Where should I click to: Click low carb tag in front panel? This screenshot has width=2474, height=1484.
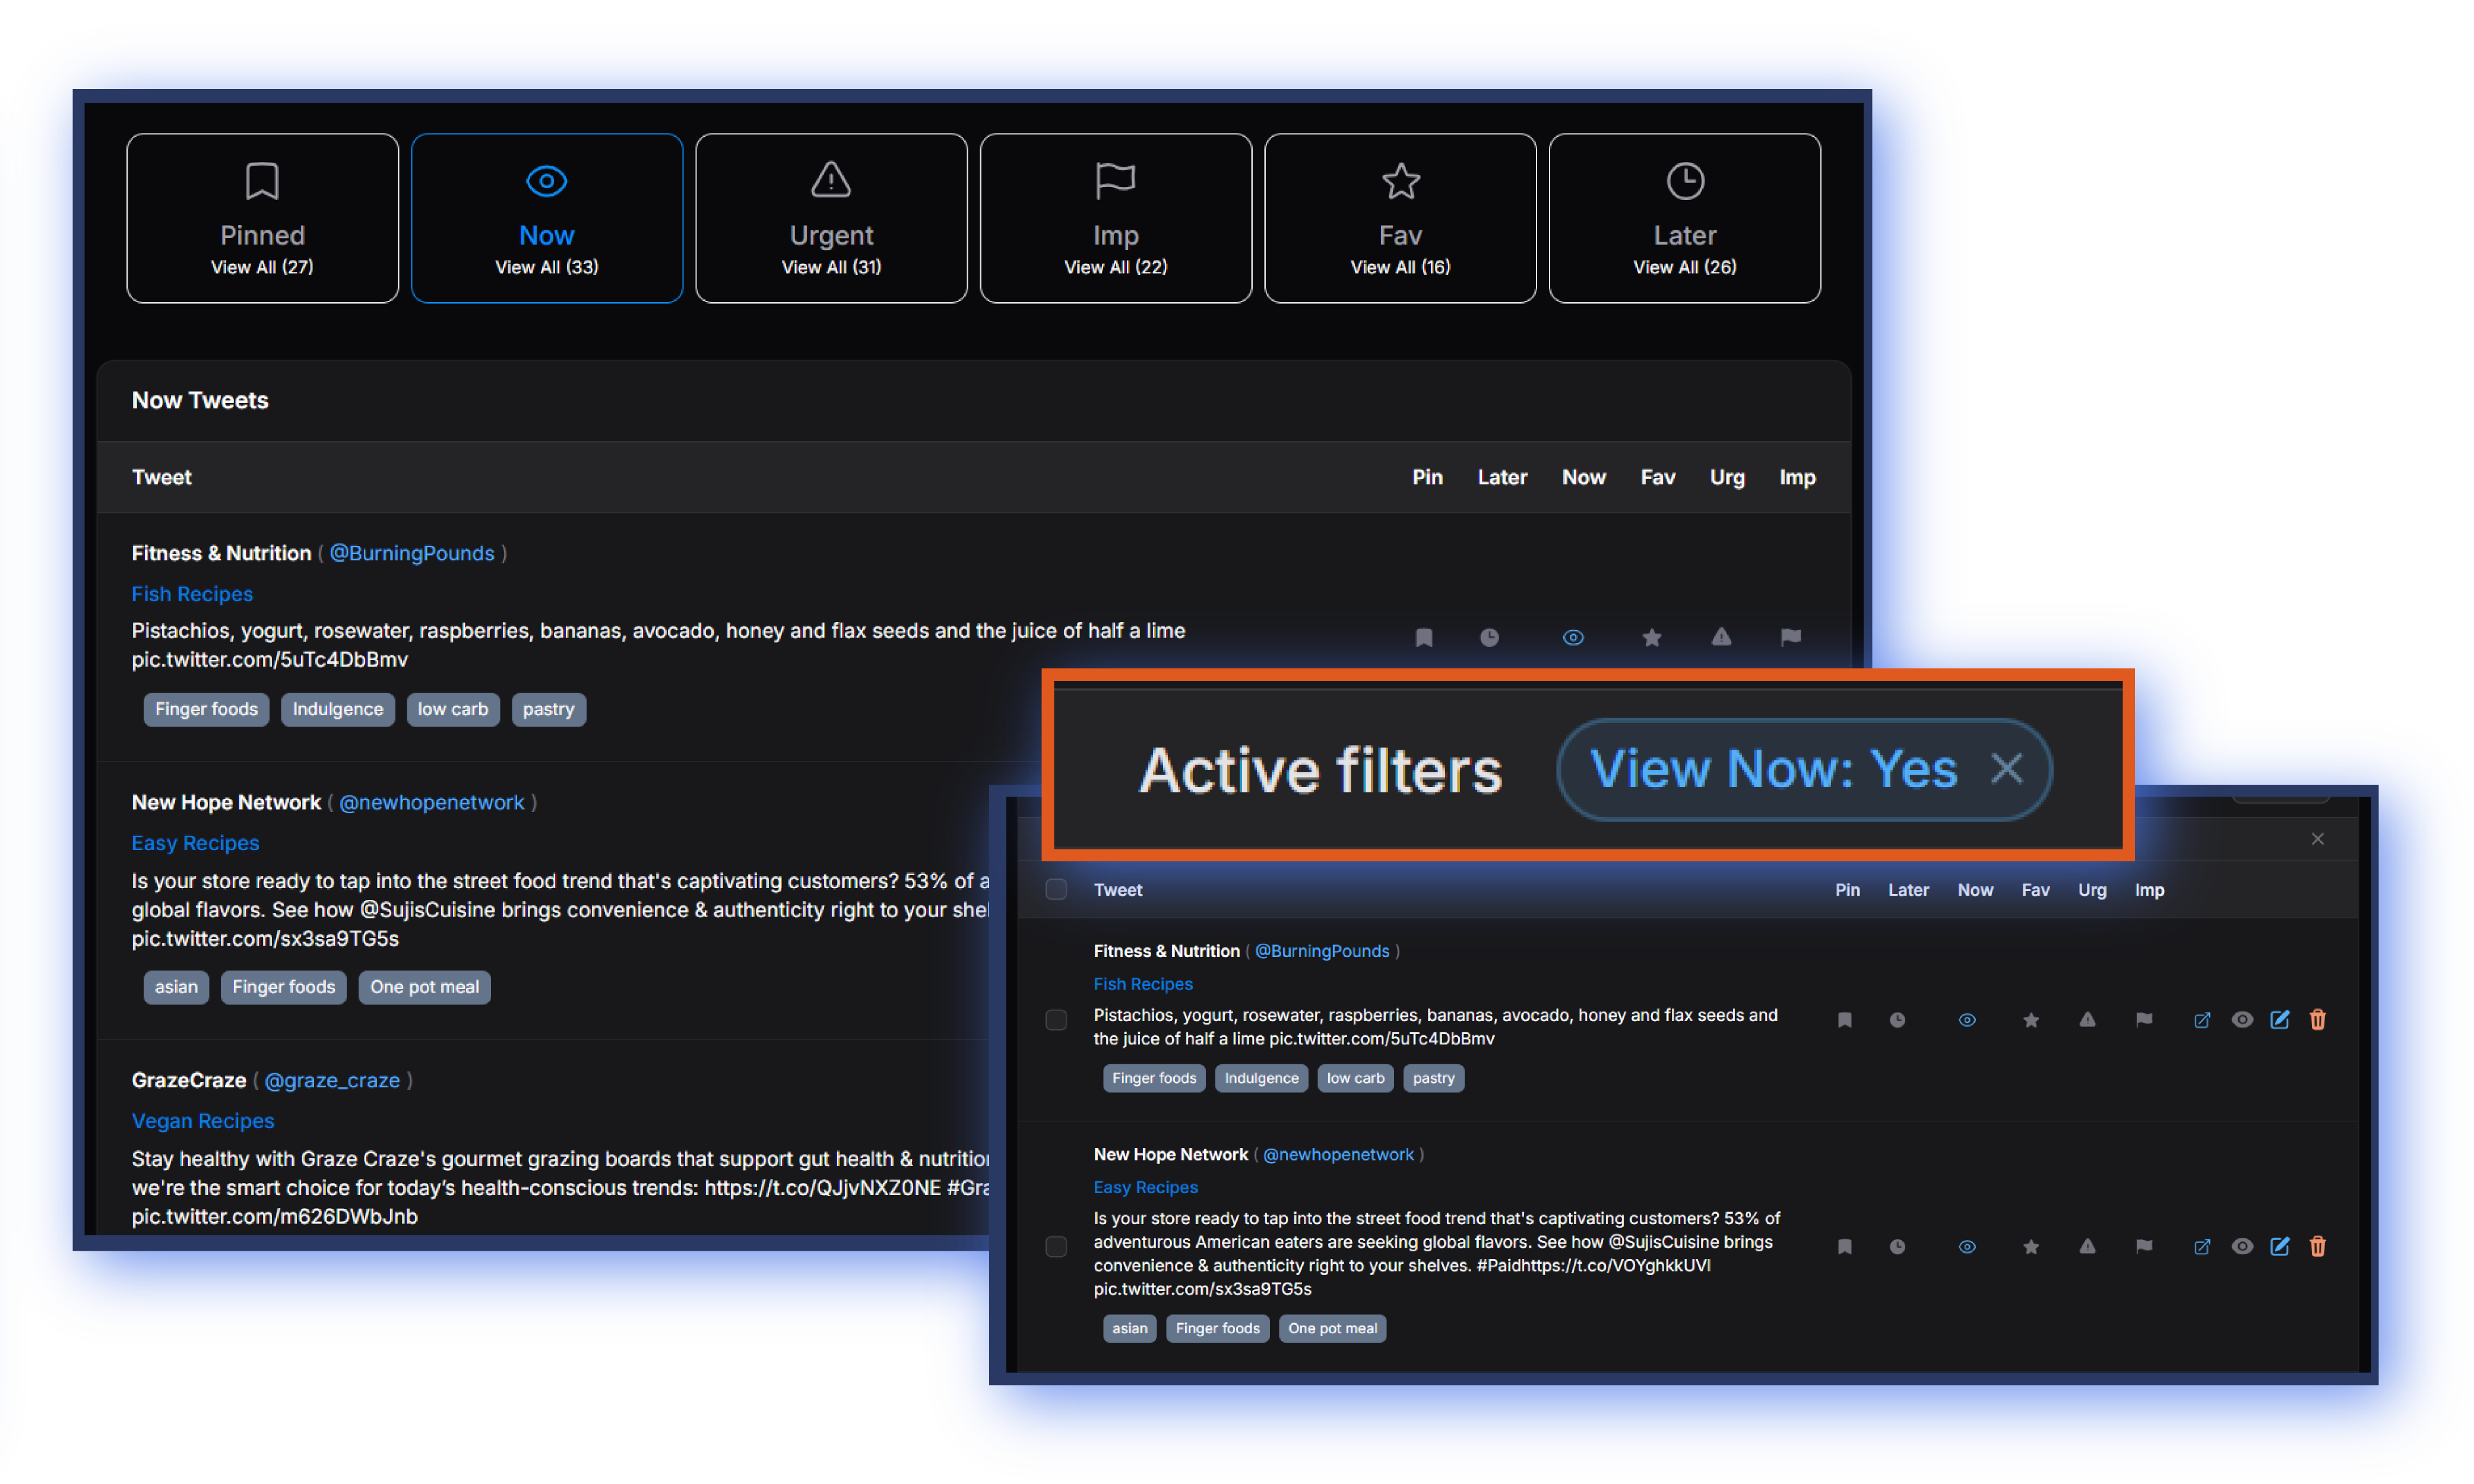(1355, 1078)
